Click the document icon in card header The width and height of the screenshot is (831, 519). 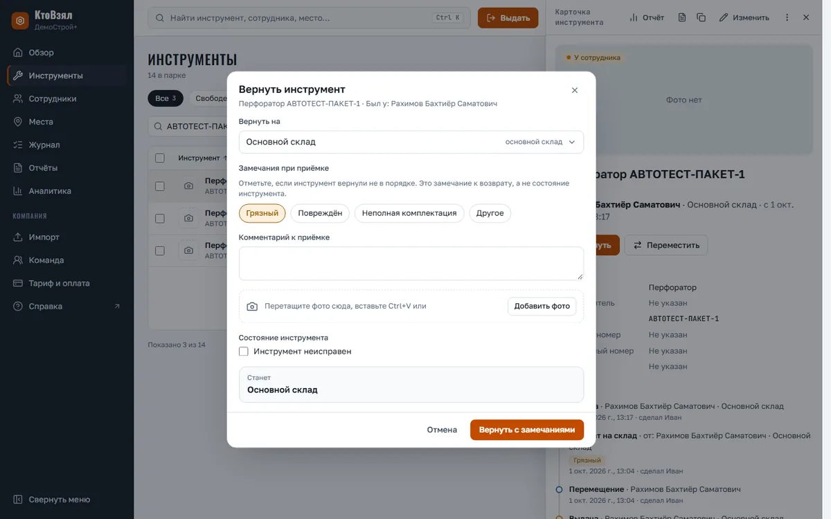click(682, 17)
